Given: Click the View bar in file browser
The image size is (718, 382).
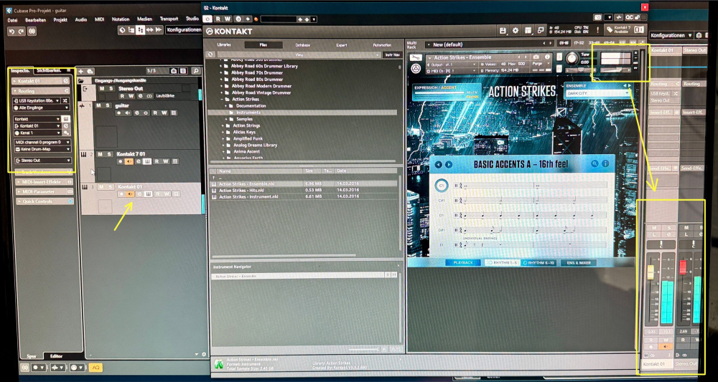Looking at the screenshot, I should click(299, 54).
